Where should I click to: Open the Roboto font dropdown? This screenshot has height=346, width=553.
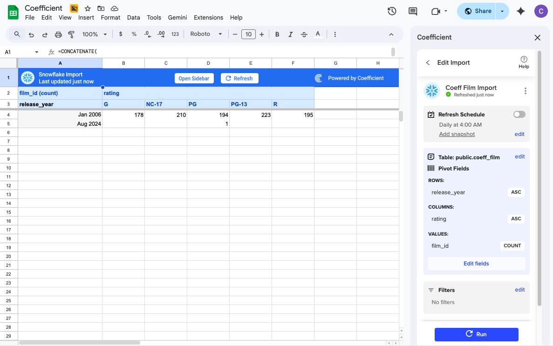pyautogui.click(x=206, y=34)
